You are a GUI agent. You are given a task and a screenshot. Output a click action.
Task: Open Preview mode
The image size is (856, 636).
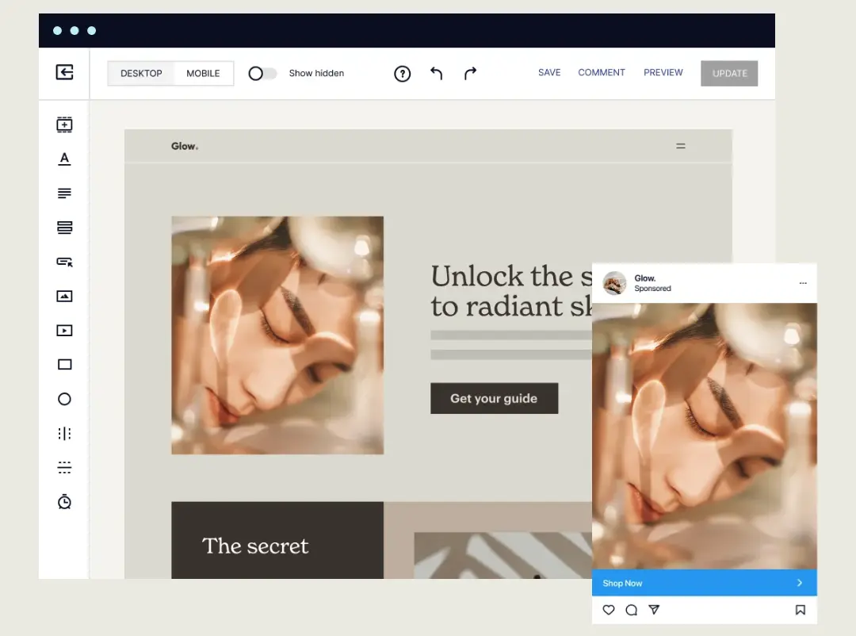pyautogui.click(x=663, y=72)
